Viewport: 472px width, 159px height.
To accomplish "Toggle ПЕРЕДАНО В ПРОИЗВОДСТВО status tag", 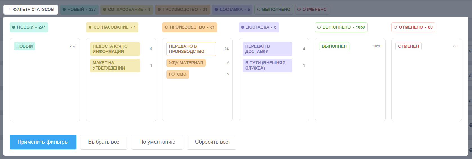I will (x=191, y=49).
